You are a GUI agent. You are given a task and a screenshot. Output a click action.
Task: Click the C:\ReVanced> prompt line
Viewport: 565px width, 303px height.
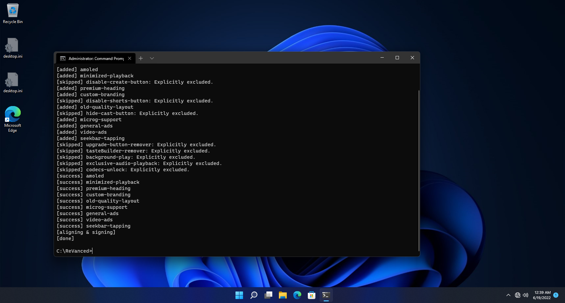pos(74,251)
